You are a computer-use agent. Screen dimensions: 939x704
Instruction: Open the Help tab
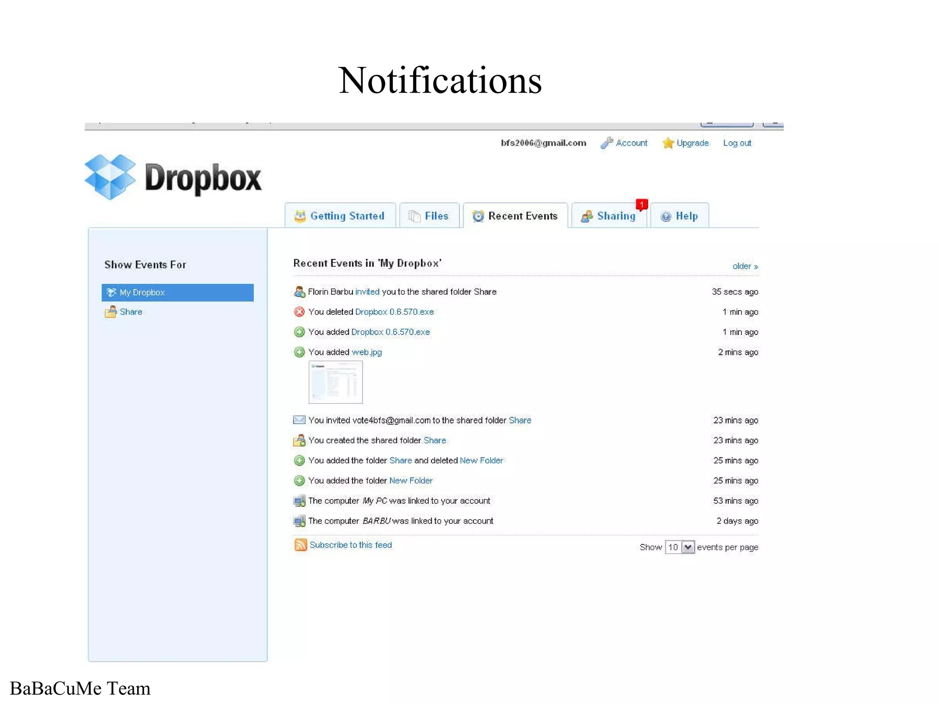pos(679,215)
